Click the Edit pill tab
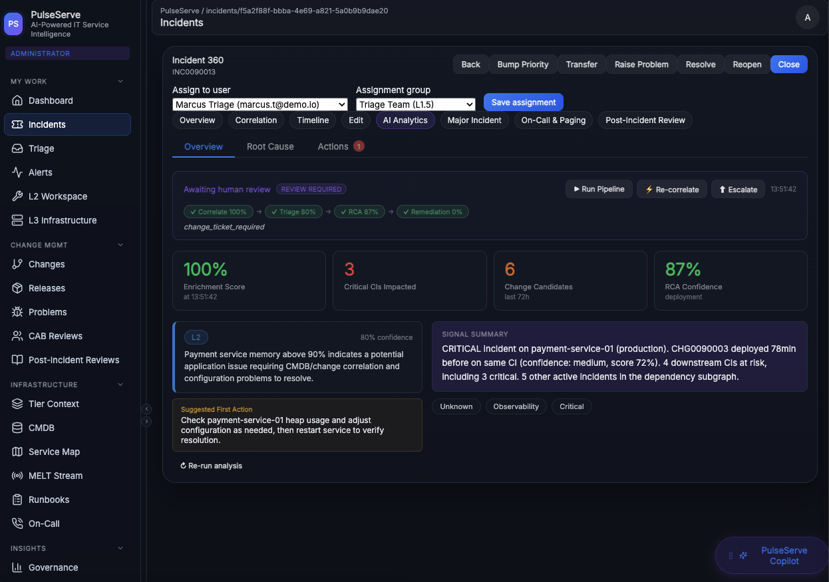 point(356,120)
